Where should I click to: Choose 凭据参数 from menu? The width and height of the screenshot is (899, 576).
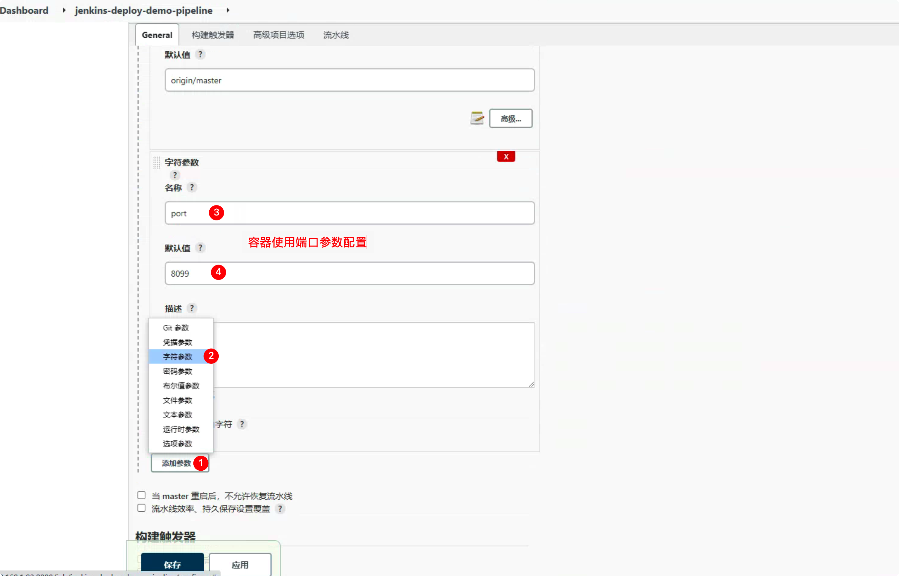pyautogui.click(x=181, y=342)
